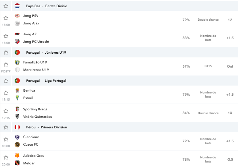Toggle favorite star for Pays-Bas Eerste Divisie league

click(6, 6)
